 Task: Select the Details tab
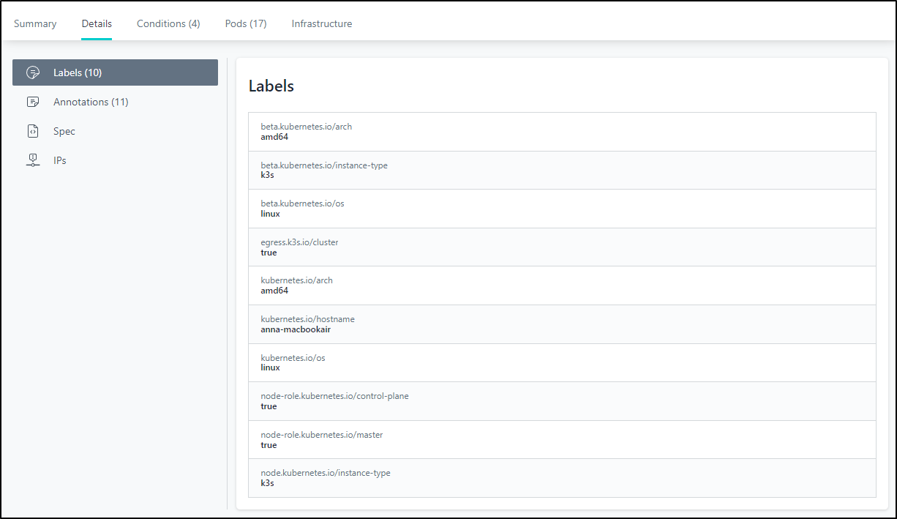[97, 23]
